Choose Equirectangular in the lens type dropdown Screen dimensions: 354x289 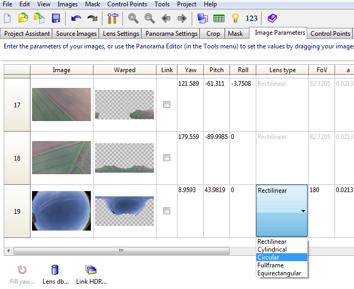(279, 273)
